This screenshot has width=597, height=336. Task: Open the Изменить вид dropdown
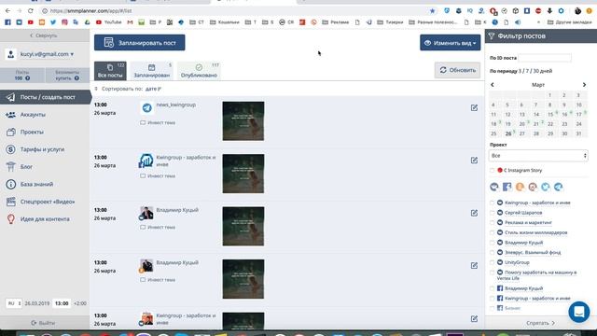pos(450,43)
